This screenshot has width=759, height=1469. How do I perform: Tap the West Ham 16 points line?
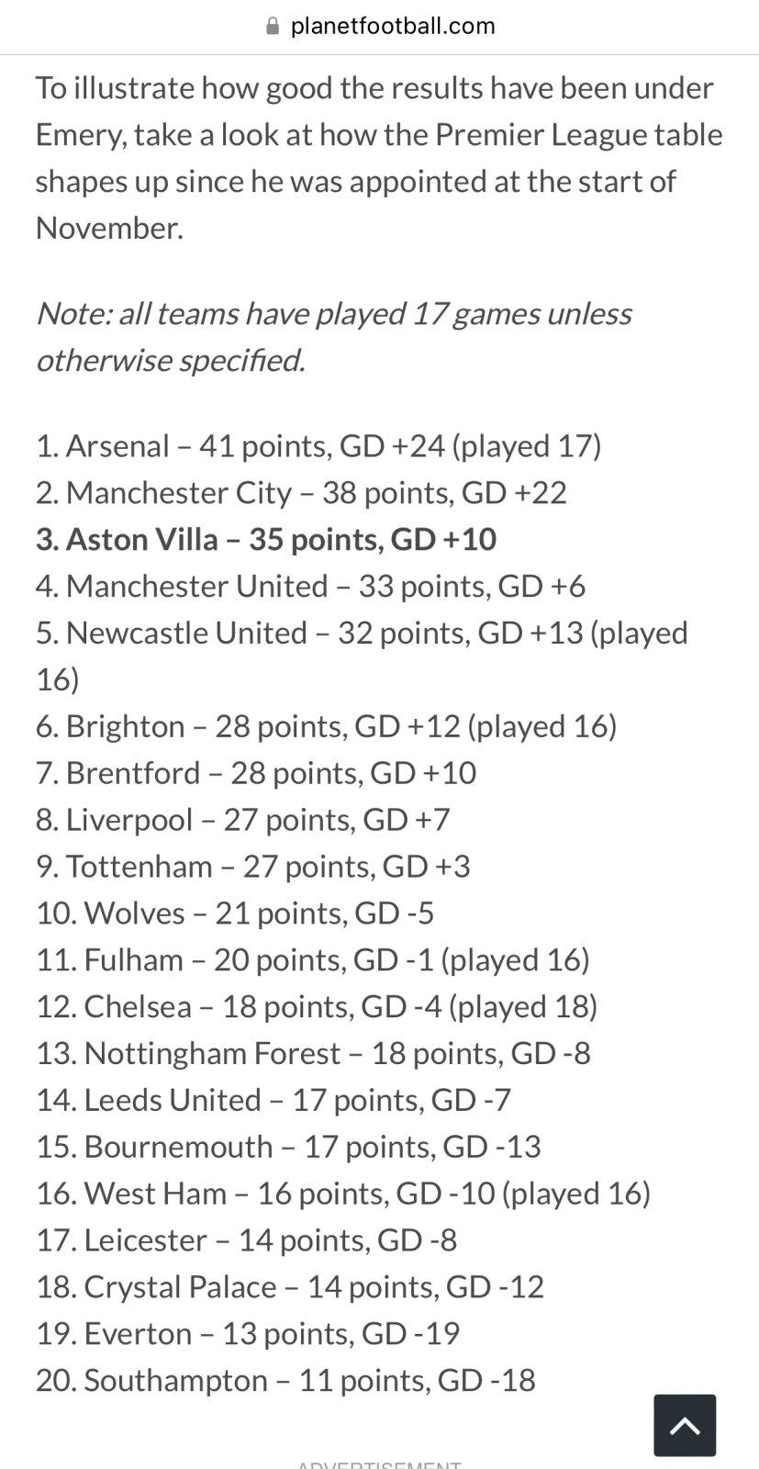tap(343, 1194)
